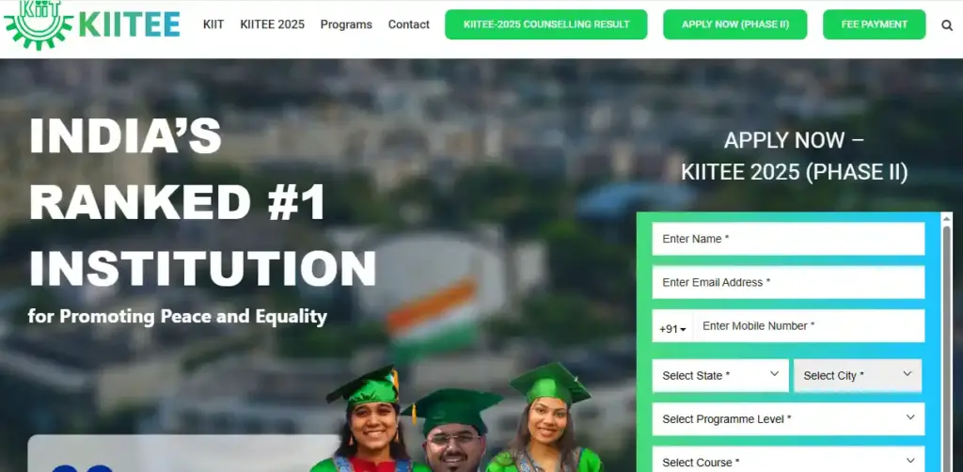963x472 pixels.
Task: Focus the Enter Name field
Action: point(789,239)
